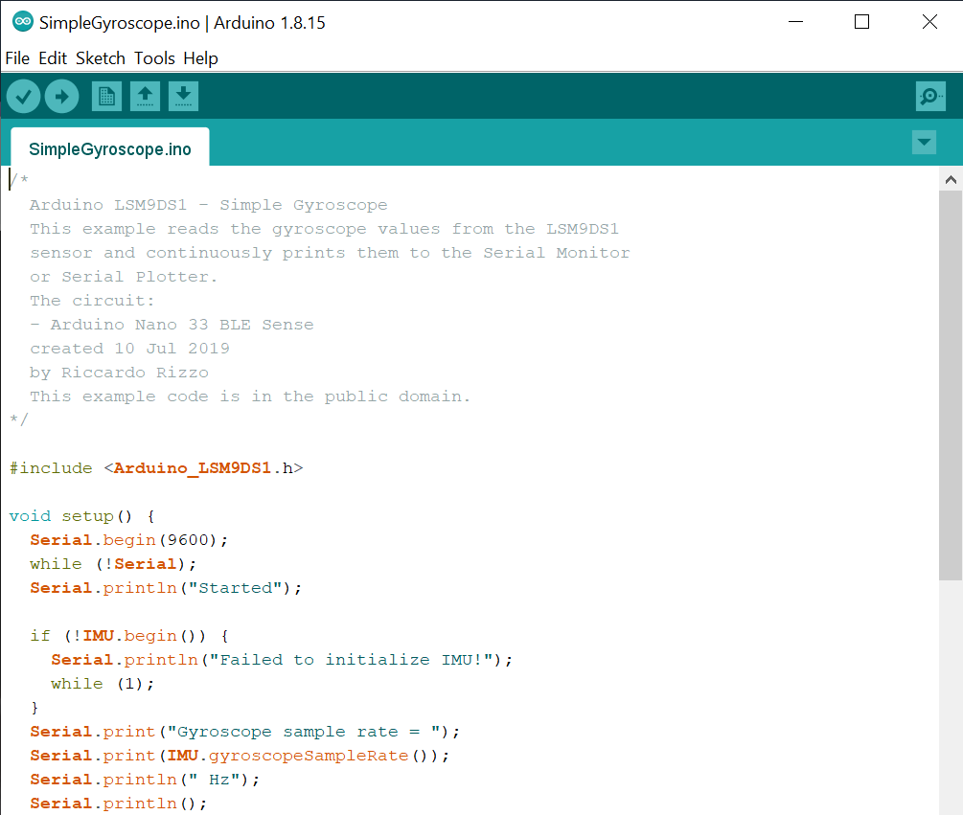The image size is (963, 815).
Task: Click comment line 'The circuit:'
Action: pyautogui.click(x=92, y=301)
